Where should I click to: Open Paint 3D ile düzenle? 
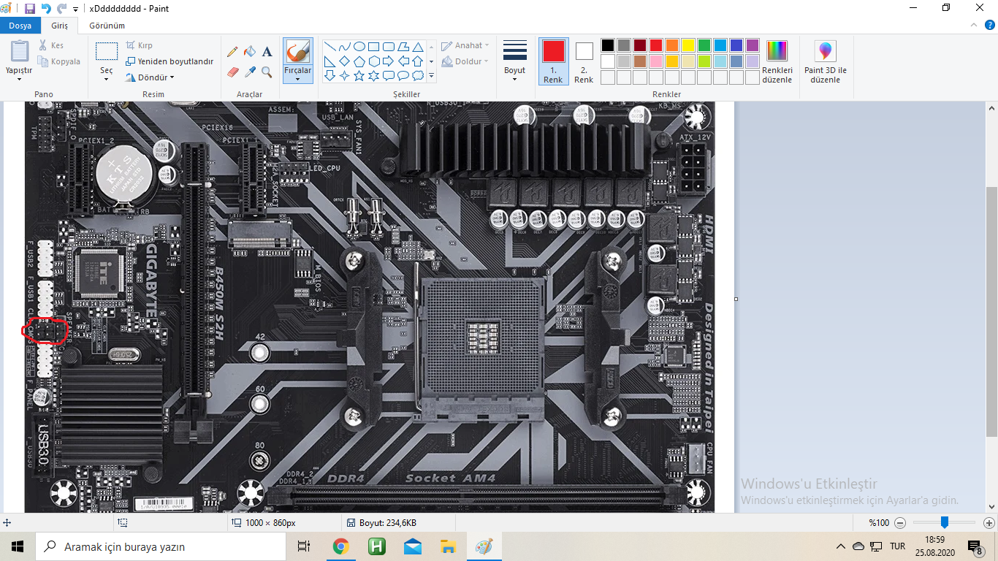825,61
